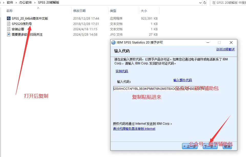Minimize the IBM SPSS Statistics 20 dialog
246x157 pixels.
(x=208, y=42)
